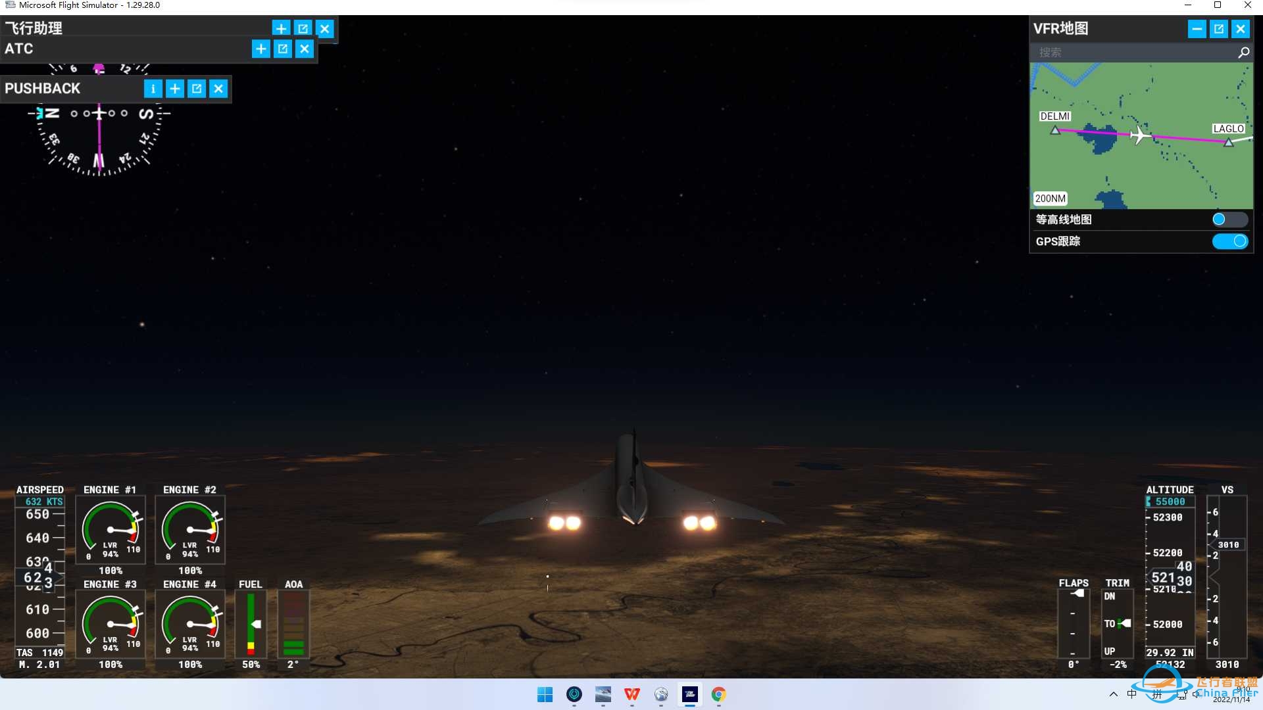
Task: Open WPS Office from taskbar
Action: point(631,694)
